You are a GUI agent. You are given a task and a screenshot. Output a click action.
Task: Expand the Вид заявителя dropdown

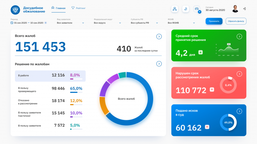[x=70, y=23]
